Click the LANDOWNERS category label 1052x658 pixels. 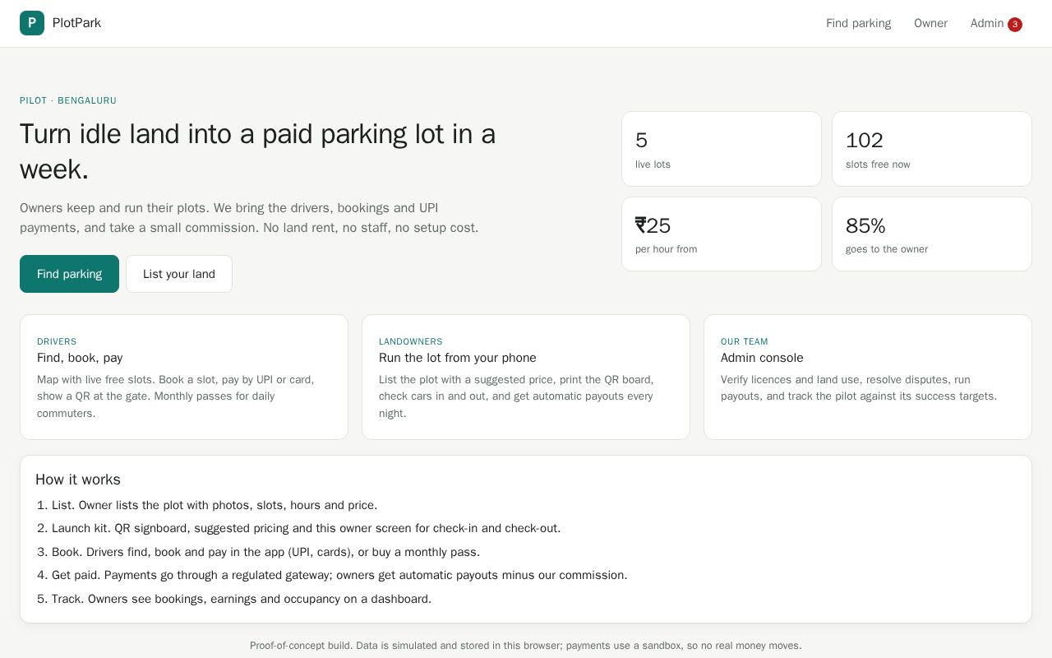pos(411,341)
